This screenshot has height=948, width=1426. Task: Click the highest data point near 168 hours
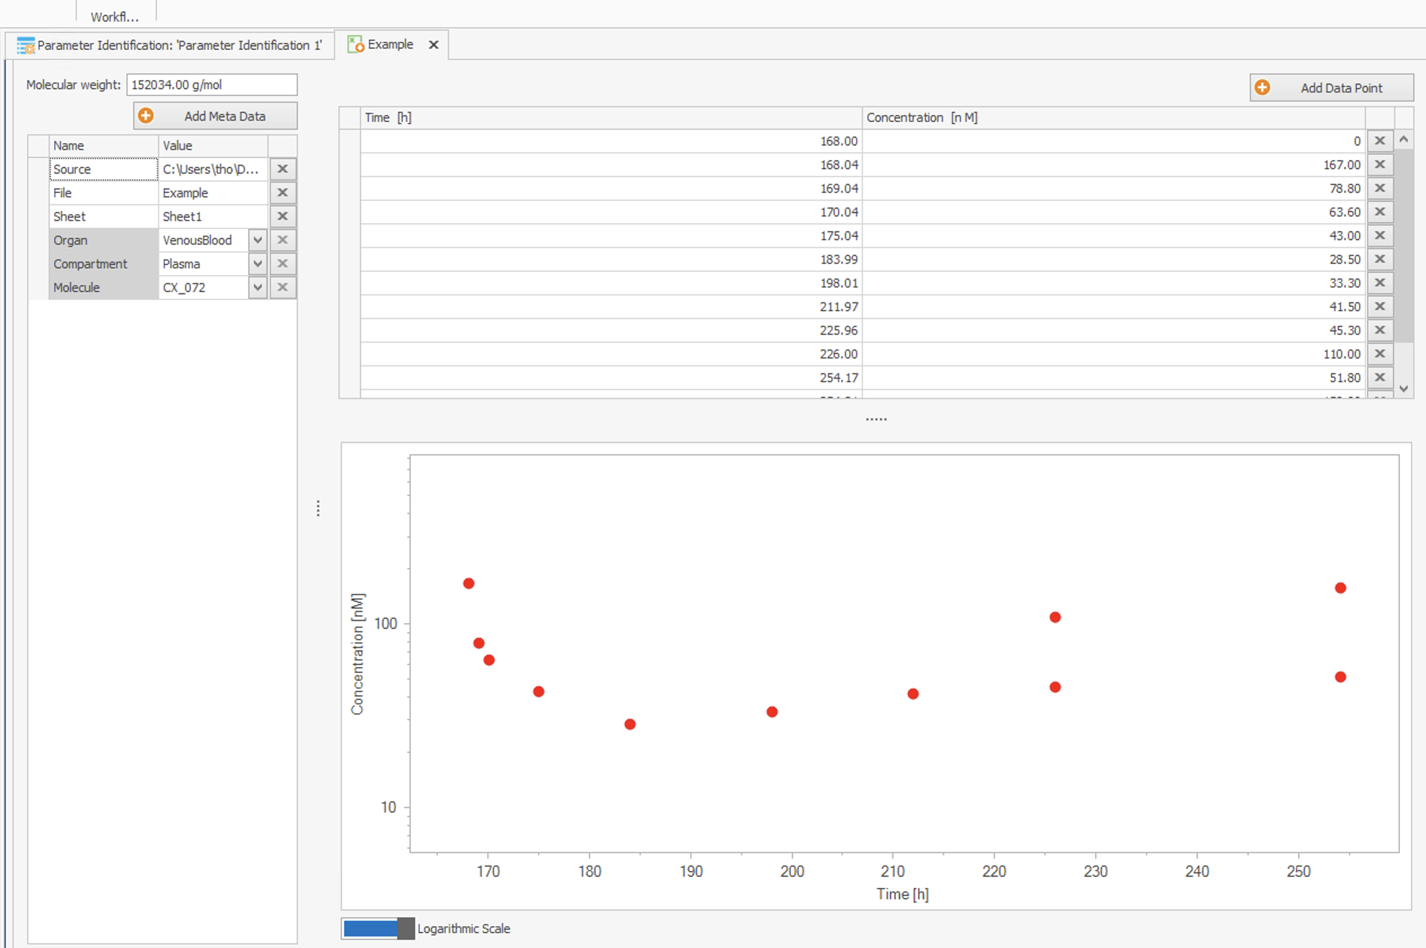pyautogui.click(x=469, y=583)
